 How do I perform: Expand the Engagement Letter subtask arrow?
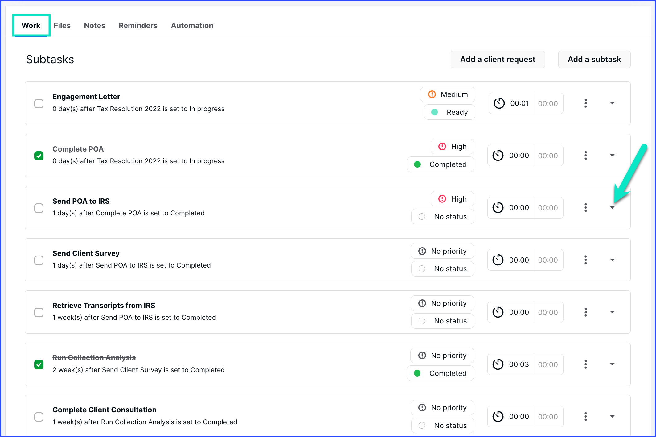[613, 103]
